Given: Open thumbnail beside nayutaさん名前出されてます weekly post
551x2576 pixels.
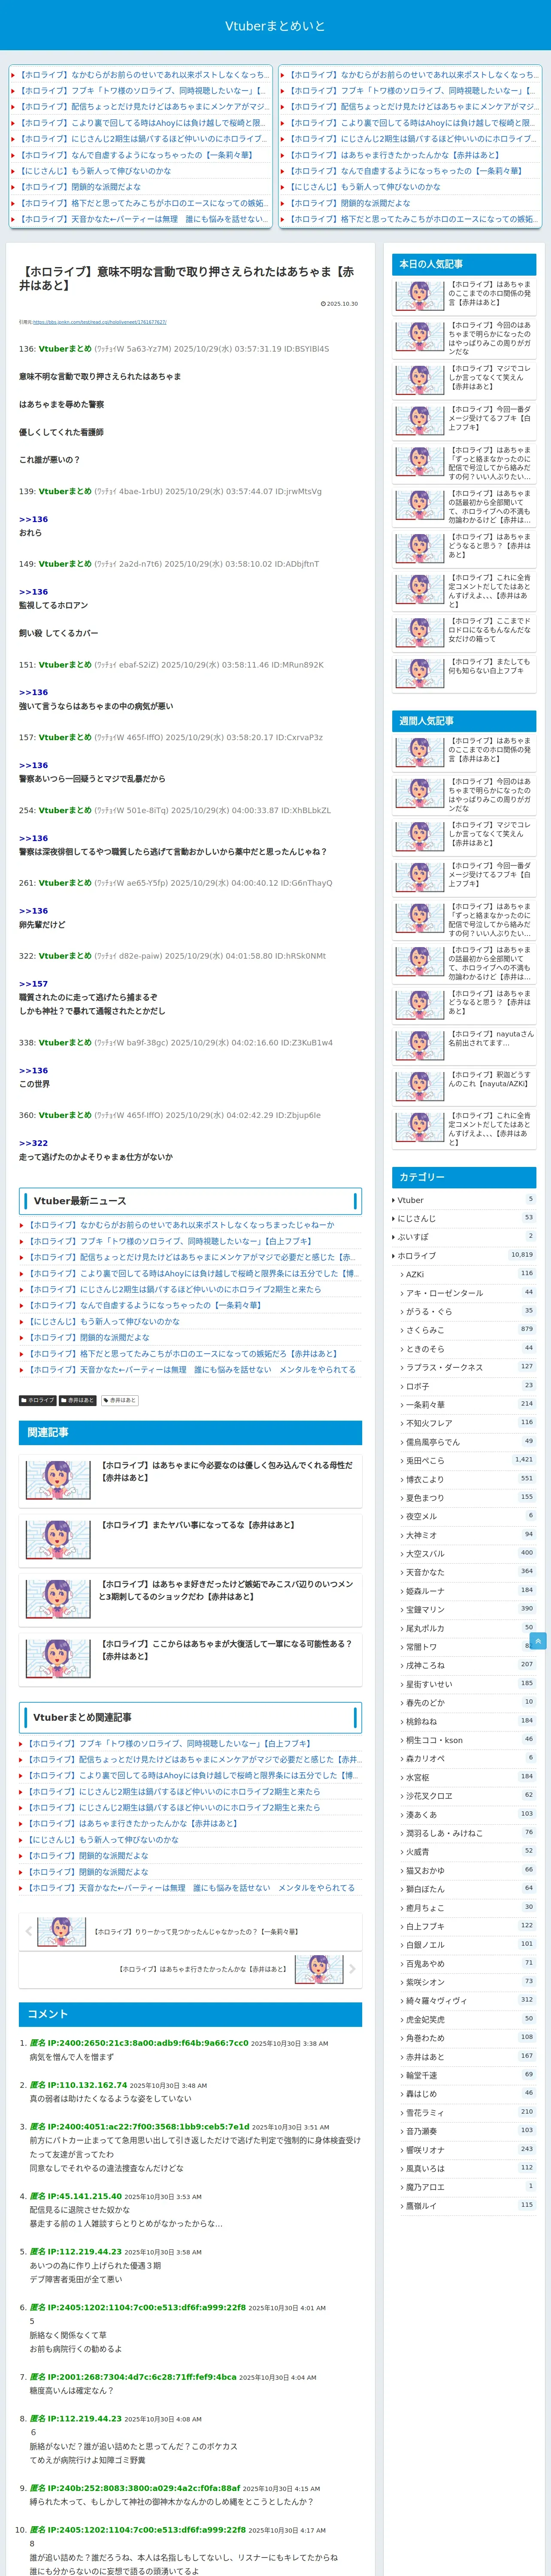Looking at the screenshot, I should click(x=420, y=1045).
